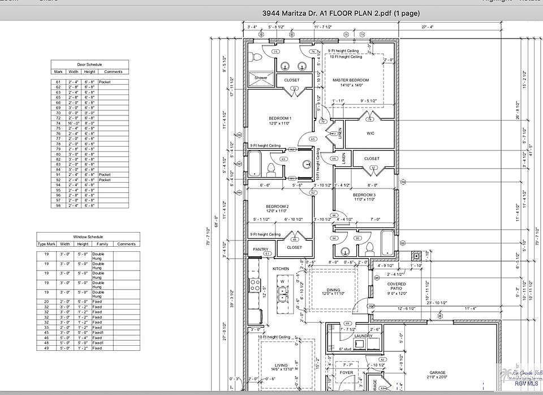Click the kitchen island double sink symbol
Image resolution: width=543 pixels, height=395 pixels.
tap(283, 294)
